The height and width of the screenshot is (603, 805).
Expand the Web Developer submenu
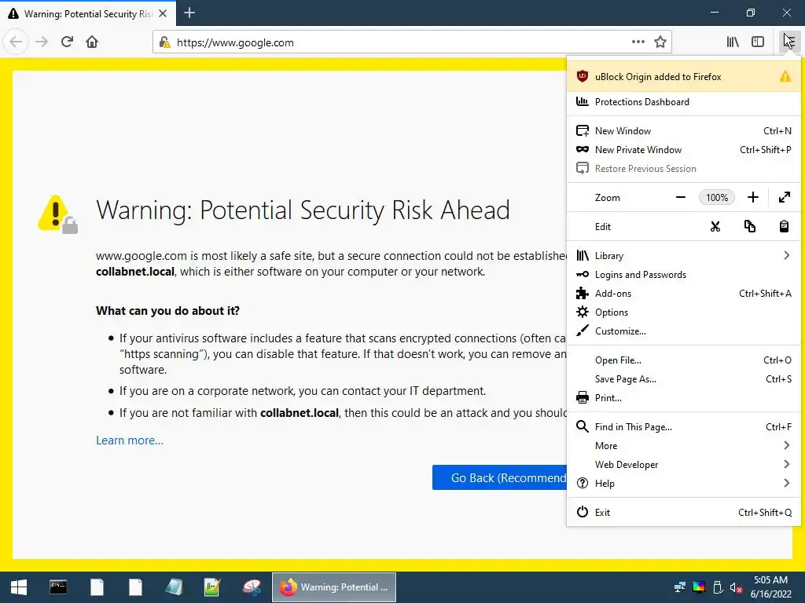(x=683, y=465)
